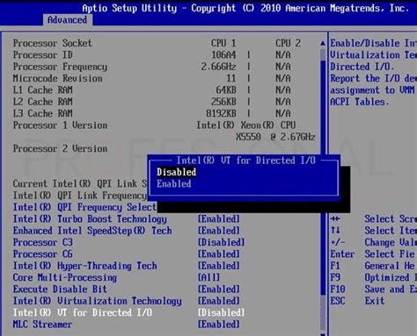Click the +/- Change Value hint

(373, 242)
